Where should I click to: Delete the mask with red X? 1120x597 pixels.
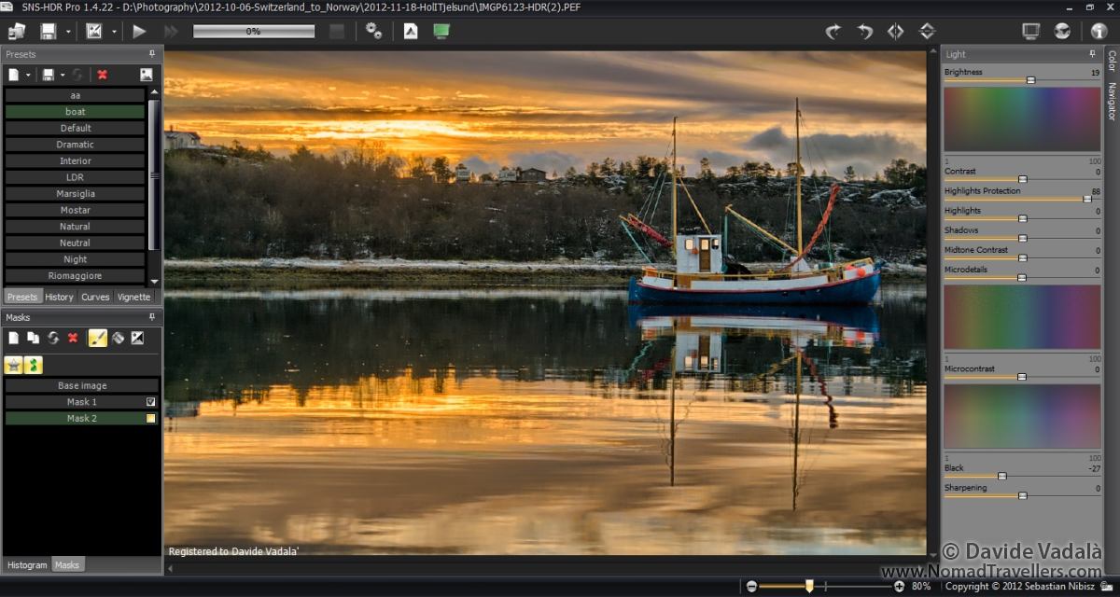(73, 338)
